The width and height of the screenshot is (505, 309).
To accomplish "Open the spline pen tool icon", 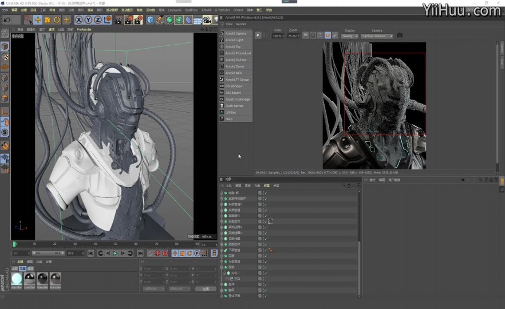I will coord(160,20).
